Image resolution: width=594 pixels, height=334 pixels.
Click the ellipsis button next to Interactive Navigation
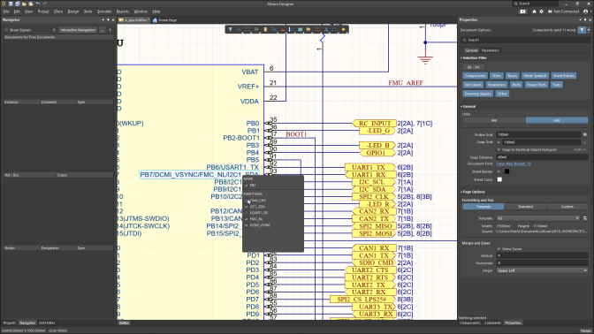[x=103, y=30]
